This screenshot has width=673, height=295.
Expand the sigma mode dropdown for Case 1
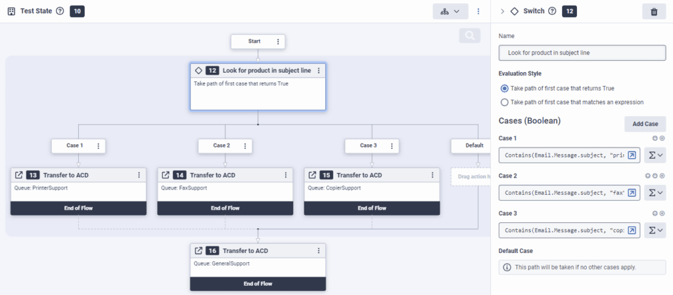[x=656, y=155]
